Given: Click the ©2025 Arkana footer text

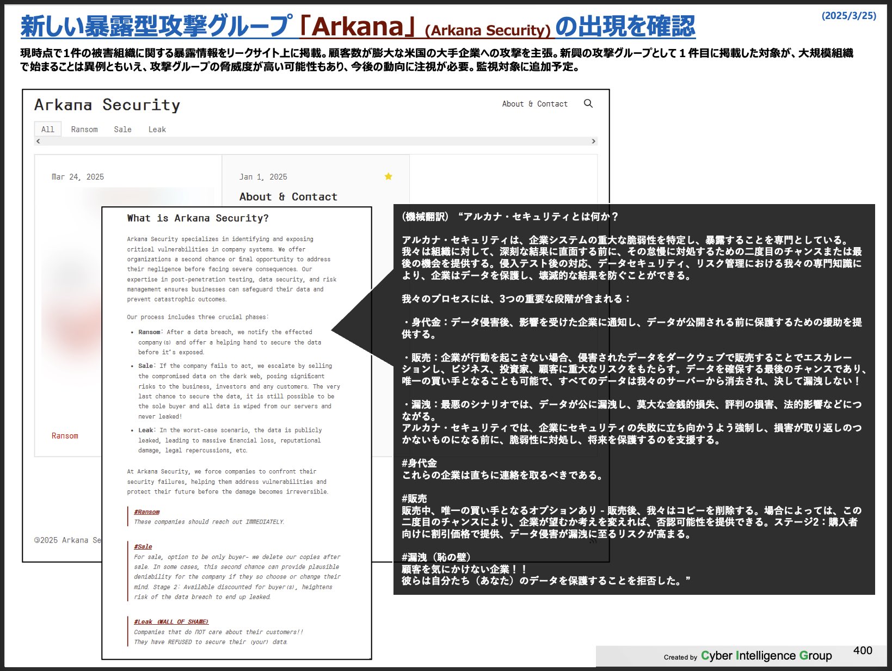Looking at the screenshot, I should point(67,540).
